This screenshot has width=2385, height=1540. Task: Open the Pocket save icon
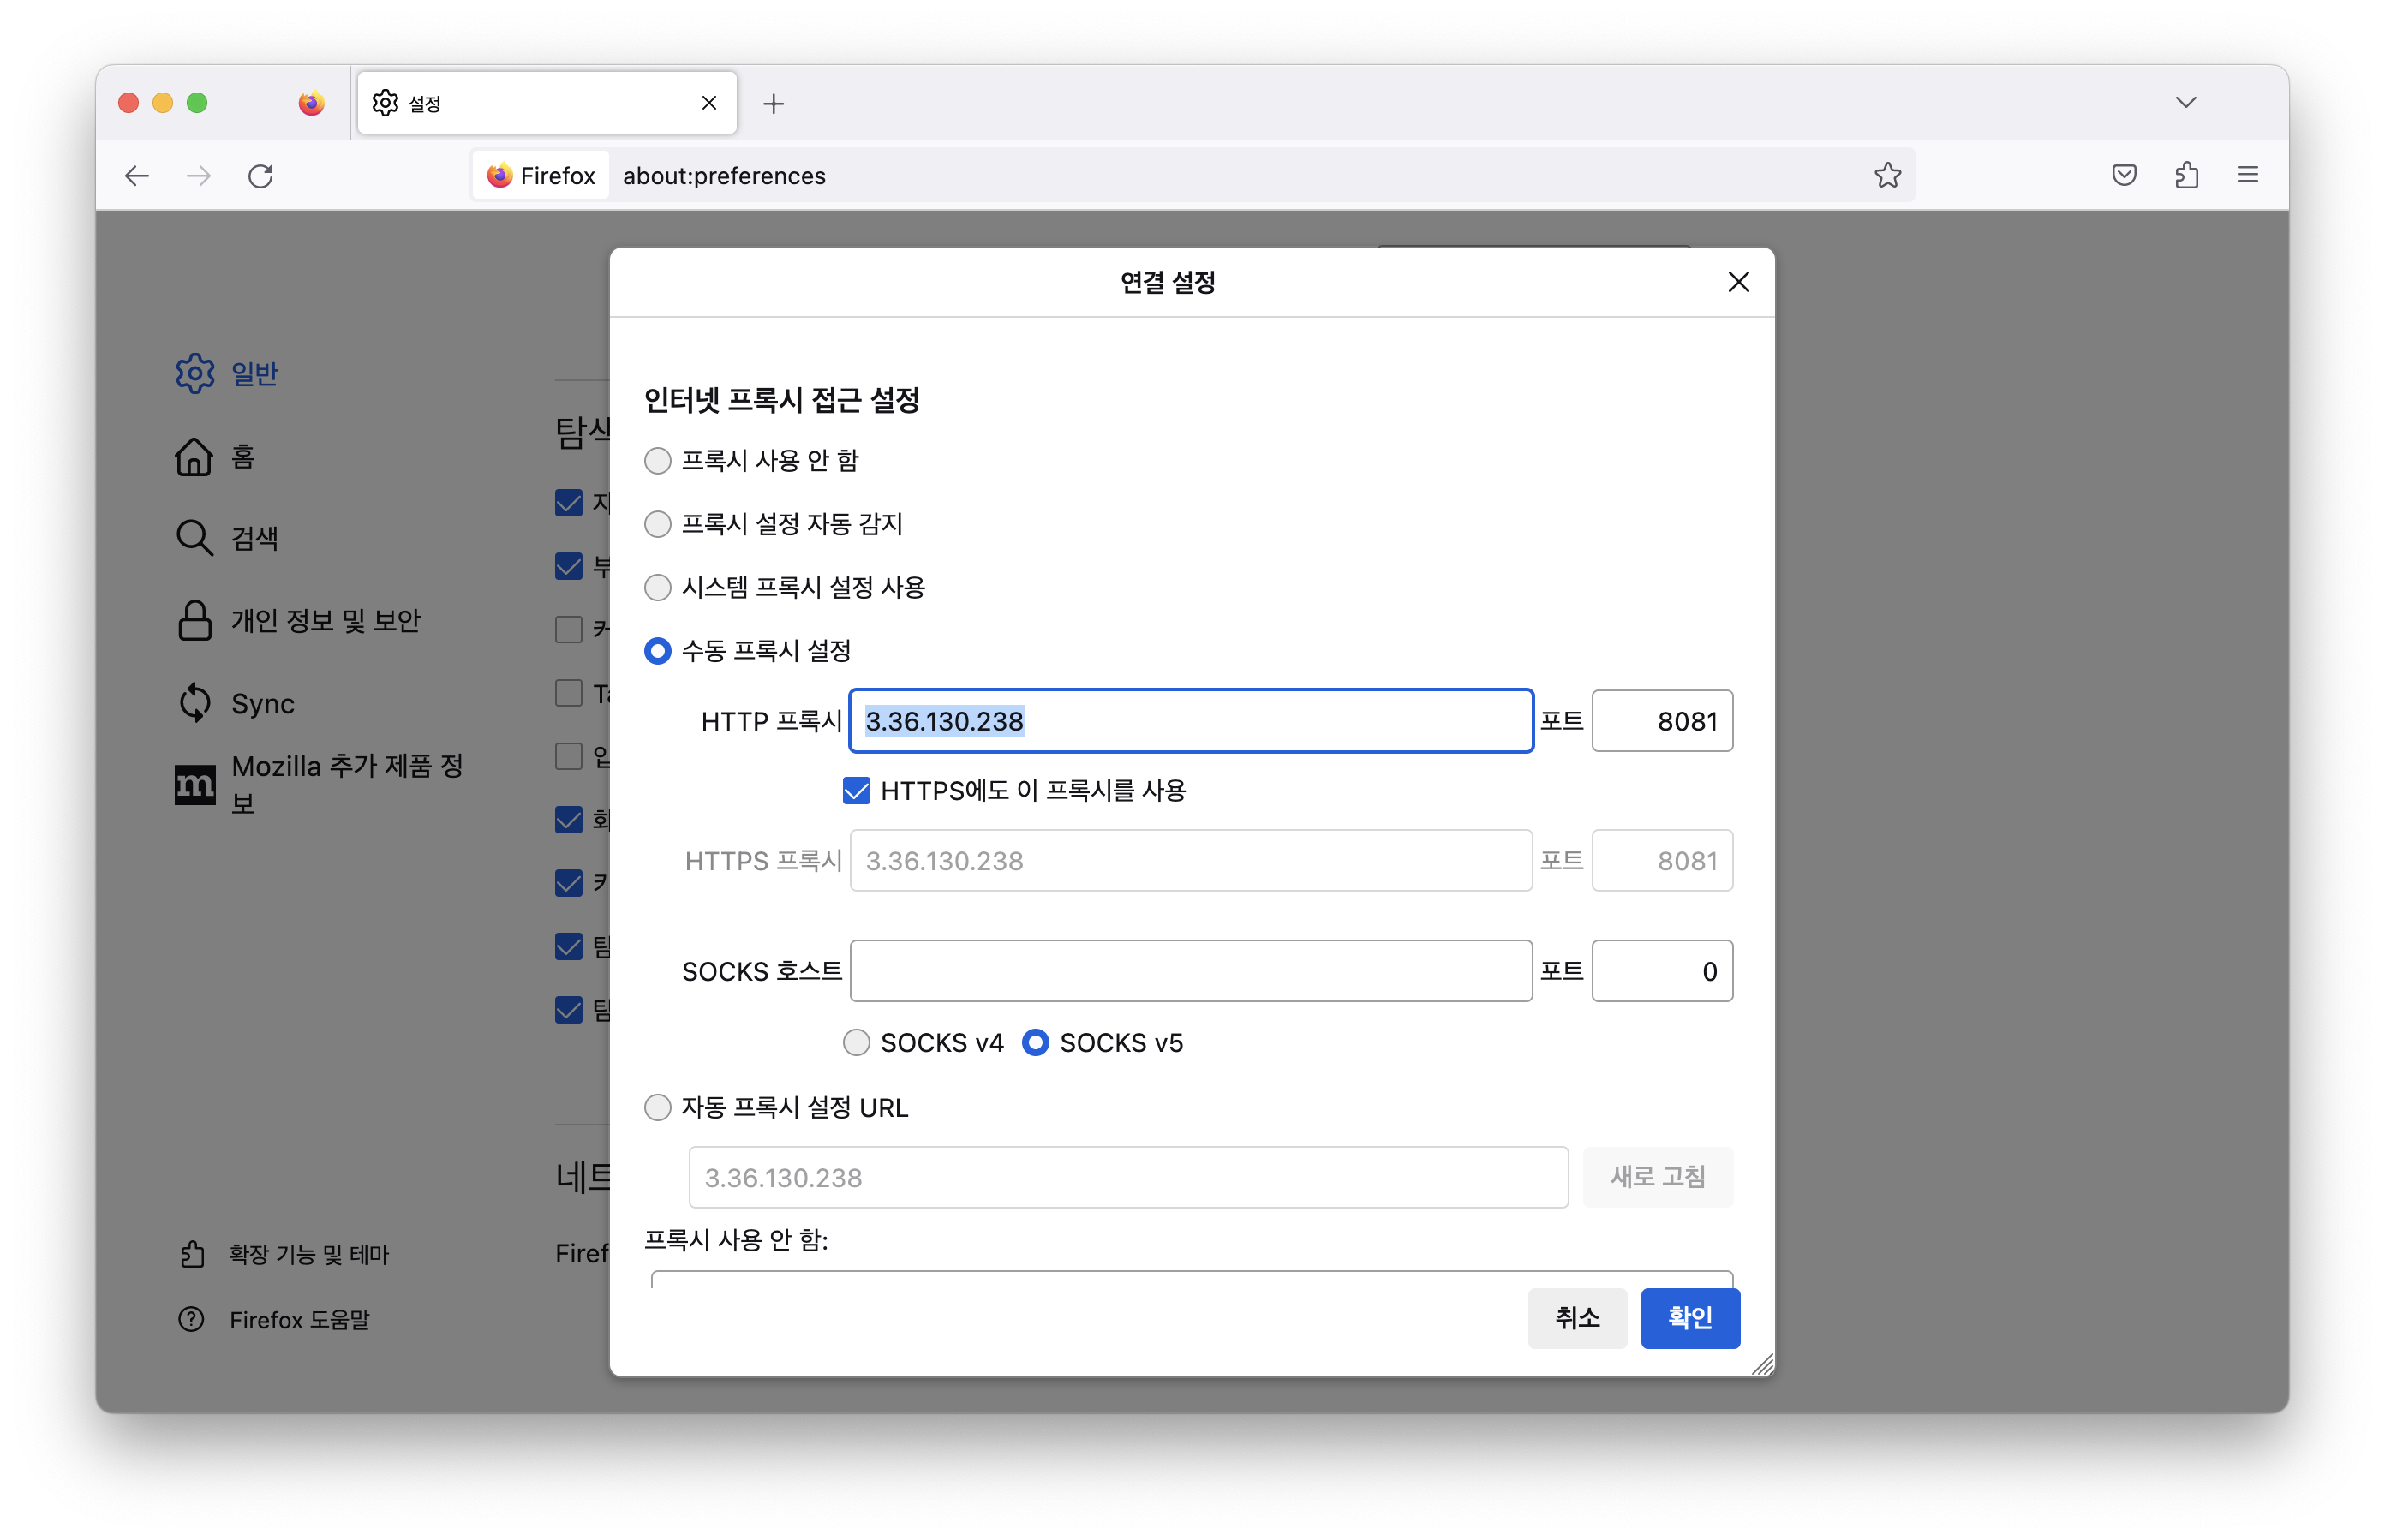tap(2124, 176)
